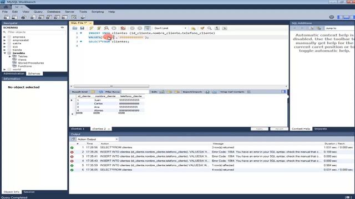The image size is (355, 199).
Task: Toggle the continue-on-error icon in editor toolbar
Action: 123,28
